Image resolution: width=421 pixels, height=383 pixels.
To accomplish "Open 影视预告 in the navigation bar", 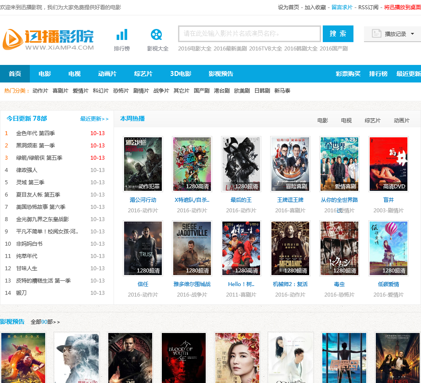I will 221,74.
